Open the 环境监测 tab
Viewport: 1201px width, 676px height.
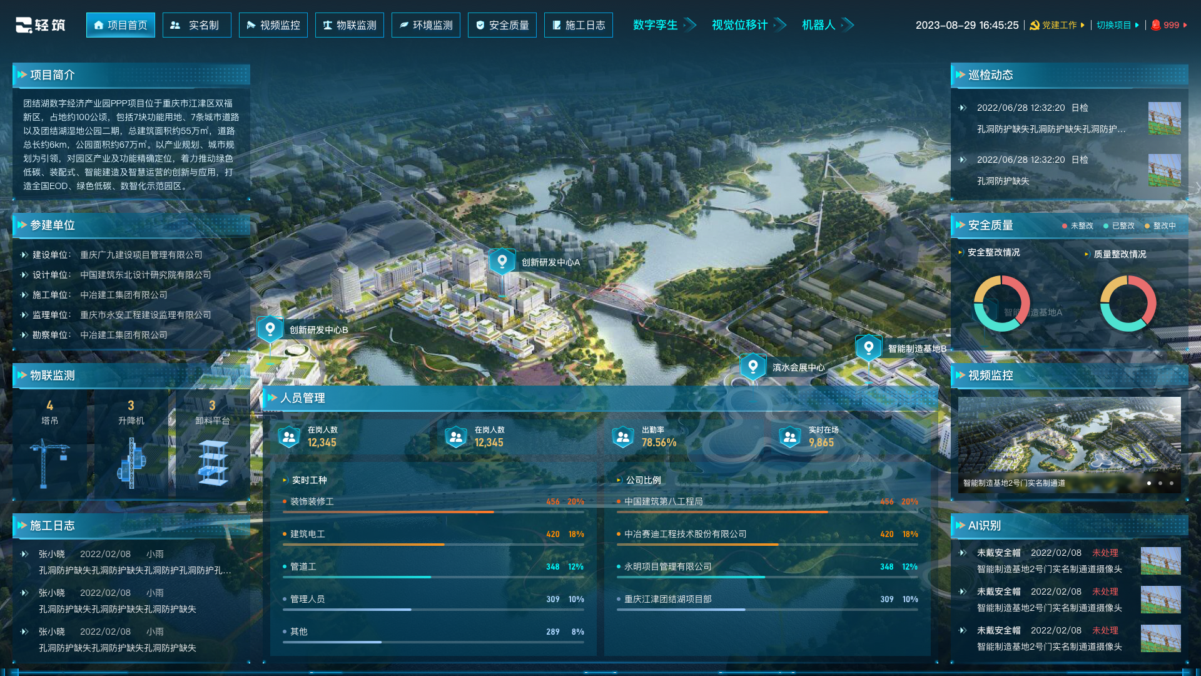(426, 25)
